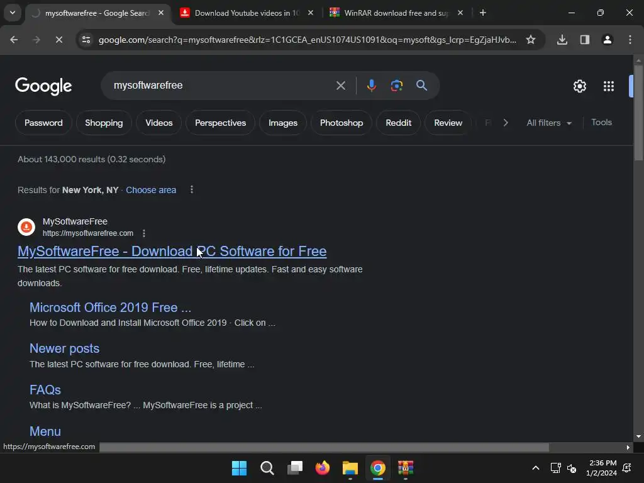Open the Windows Start menu
The height and width of the screenshot is (483, 644).
pyautogui.click(x=239, y=468)
